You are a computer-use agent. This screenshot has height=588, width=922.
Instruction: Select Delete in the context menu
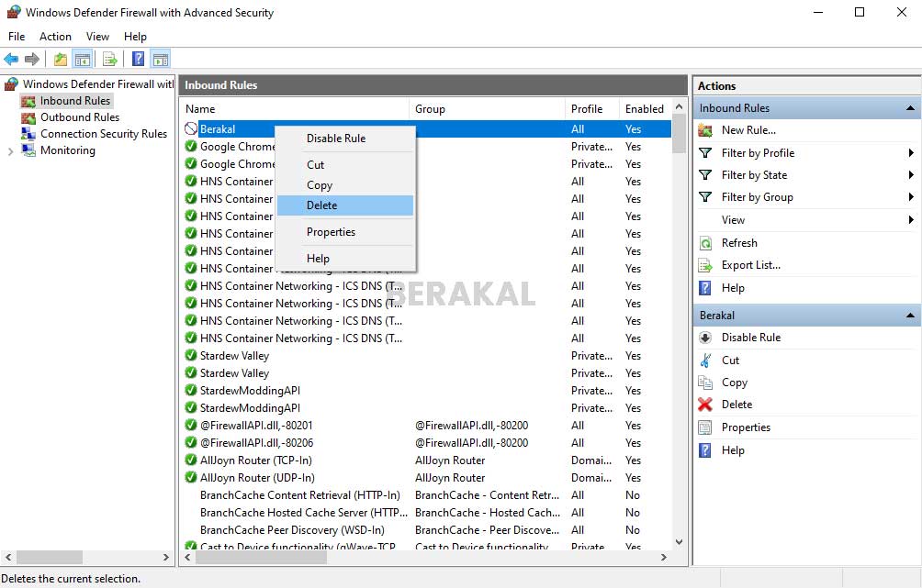pyautogui.click(x=321, y=205)
